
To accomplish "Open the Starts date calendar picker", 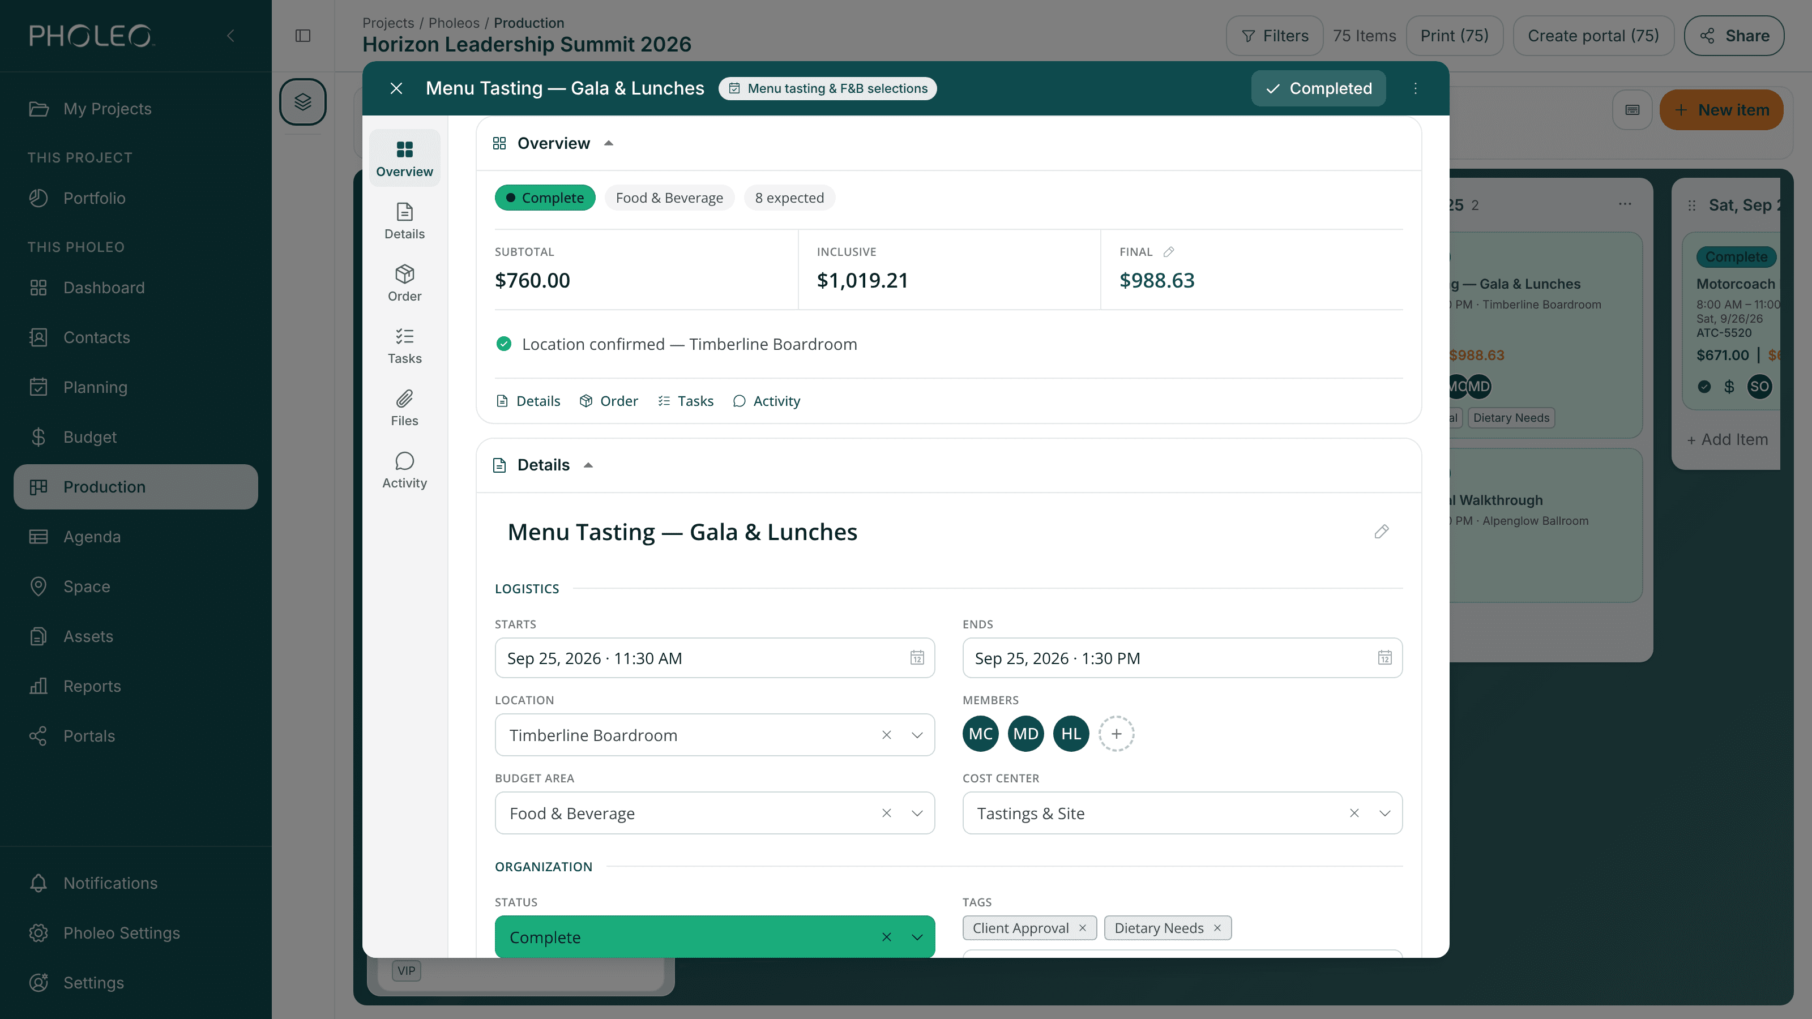I will point(917,658).
